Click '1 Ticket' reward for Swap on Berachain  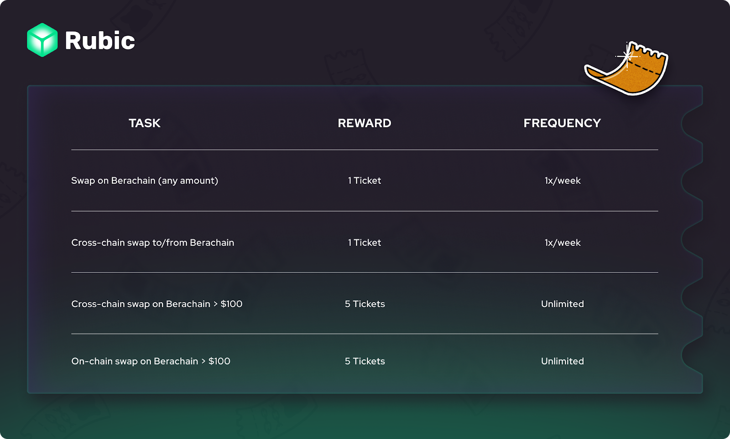(x=365, y=181)
